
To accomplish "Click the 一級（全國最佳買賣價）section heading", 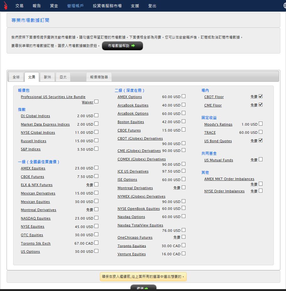I will 39,162.
